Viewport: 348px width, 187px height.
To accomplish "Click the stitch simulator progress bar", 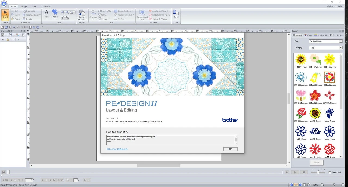I will (145, 172).
